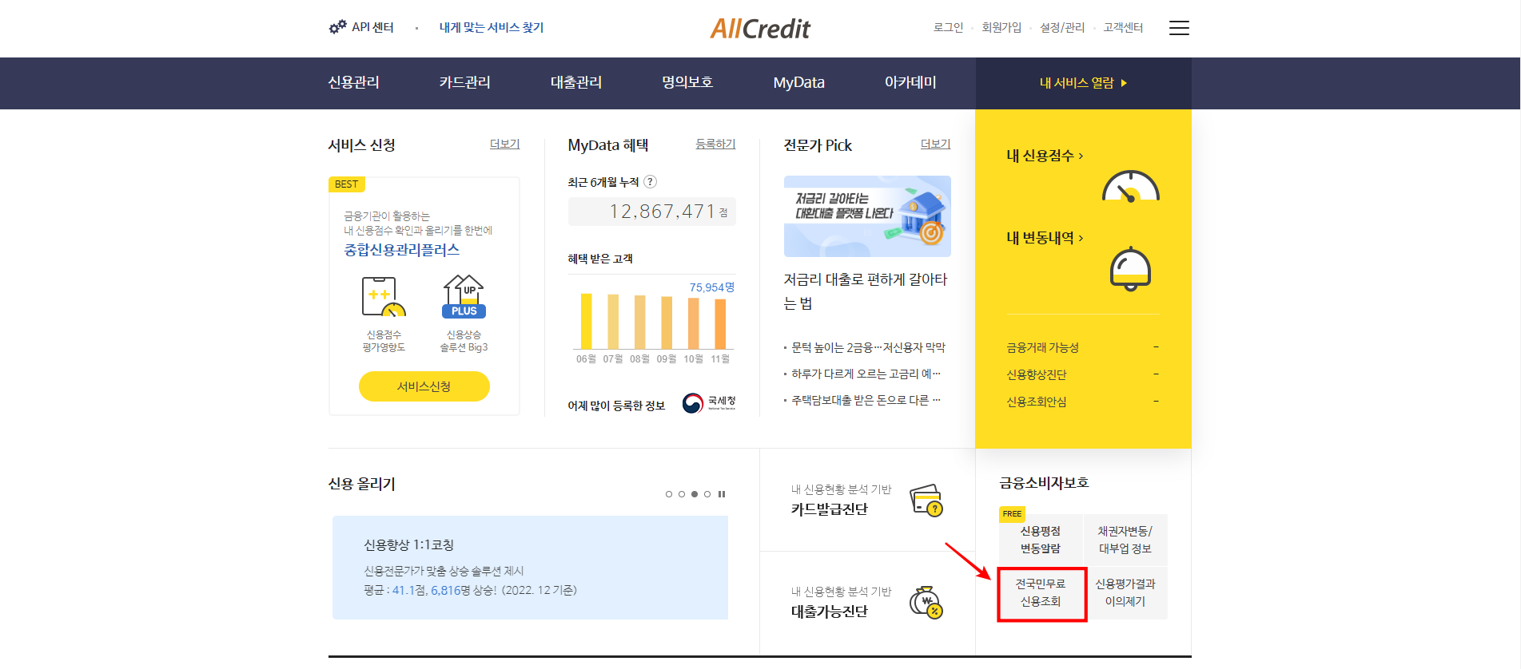The image size is (1521, 669).
Task: Open the 저금리 대환대출 banner thumbnail
Action: [867, 216]
